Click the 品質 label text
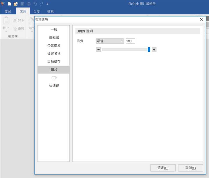This screenshot has height=178, width=209. coord(80,41)
